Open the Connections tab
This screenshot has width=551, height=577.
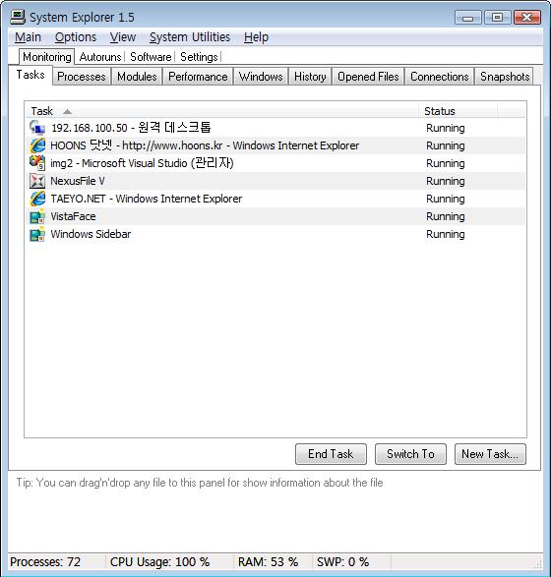440,77
